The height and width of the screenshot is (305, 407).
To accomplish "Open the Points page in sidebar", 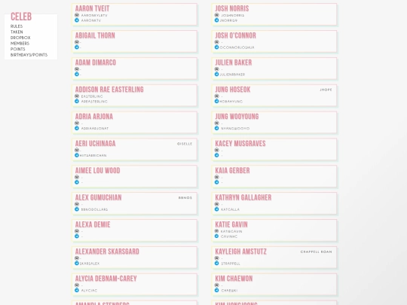I will point(17,49).
